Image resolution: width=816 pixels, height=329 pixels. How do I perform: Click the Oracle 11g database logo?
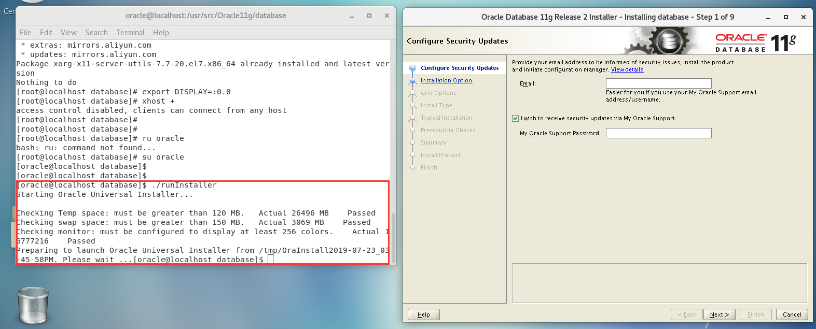pos(755,42)
